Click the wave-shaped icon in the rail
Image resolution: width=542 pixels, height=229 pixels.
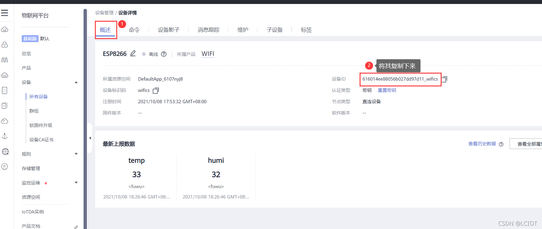(x=5, y=60)
